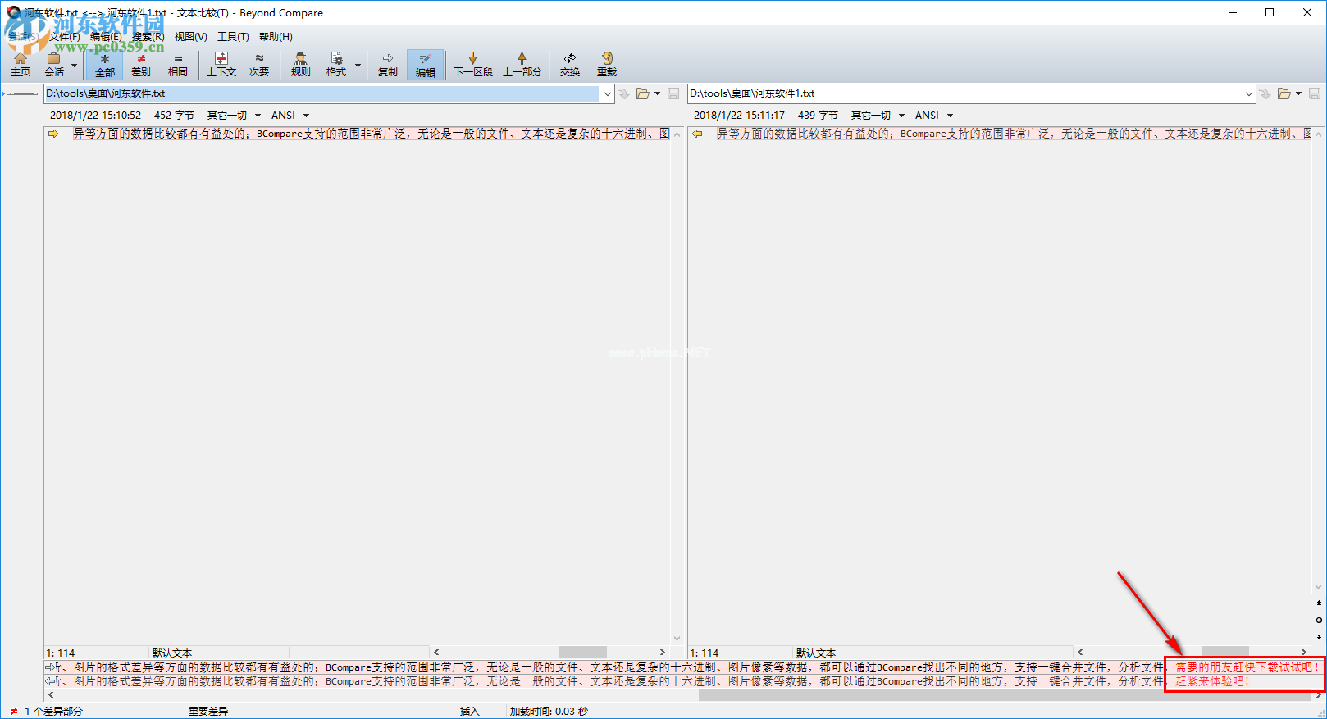Open left pane 其它一切 file type dropdown

pyautogui.click(x=234, y=116)
